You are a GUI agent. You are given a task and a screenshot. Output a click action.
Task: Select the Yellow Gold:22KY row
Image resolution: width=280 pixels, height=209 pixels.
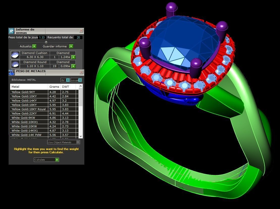tap(44, 113)
